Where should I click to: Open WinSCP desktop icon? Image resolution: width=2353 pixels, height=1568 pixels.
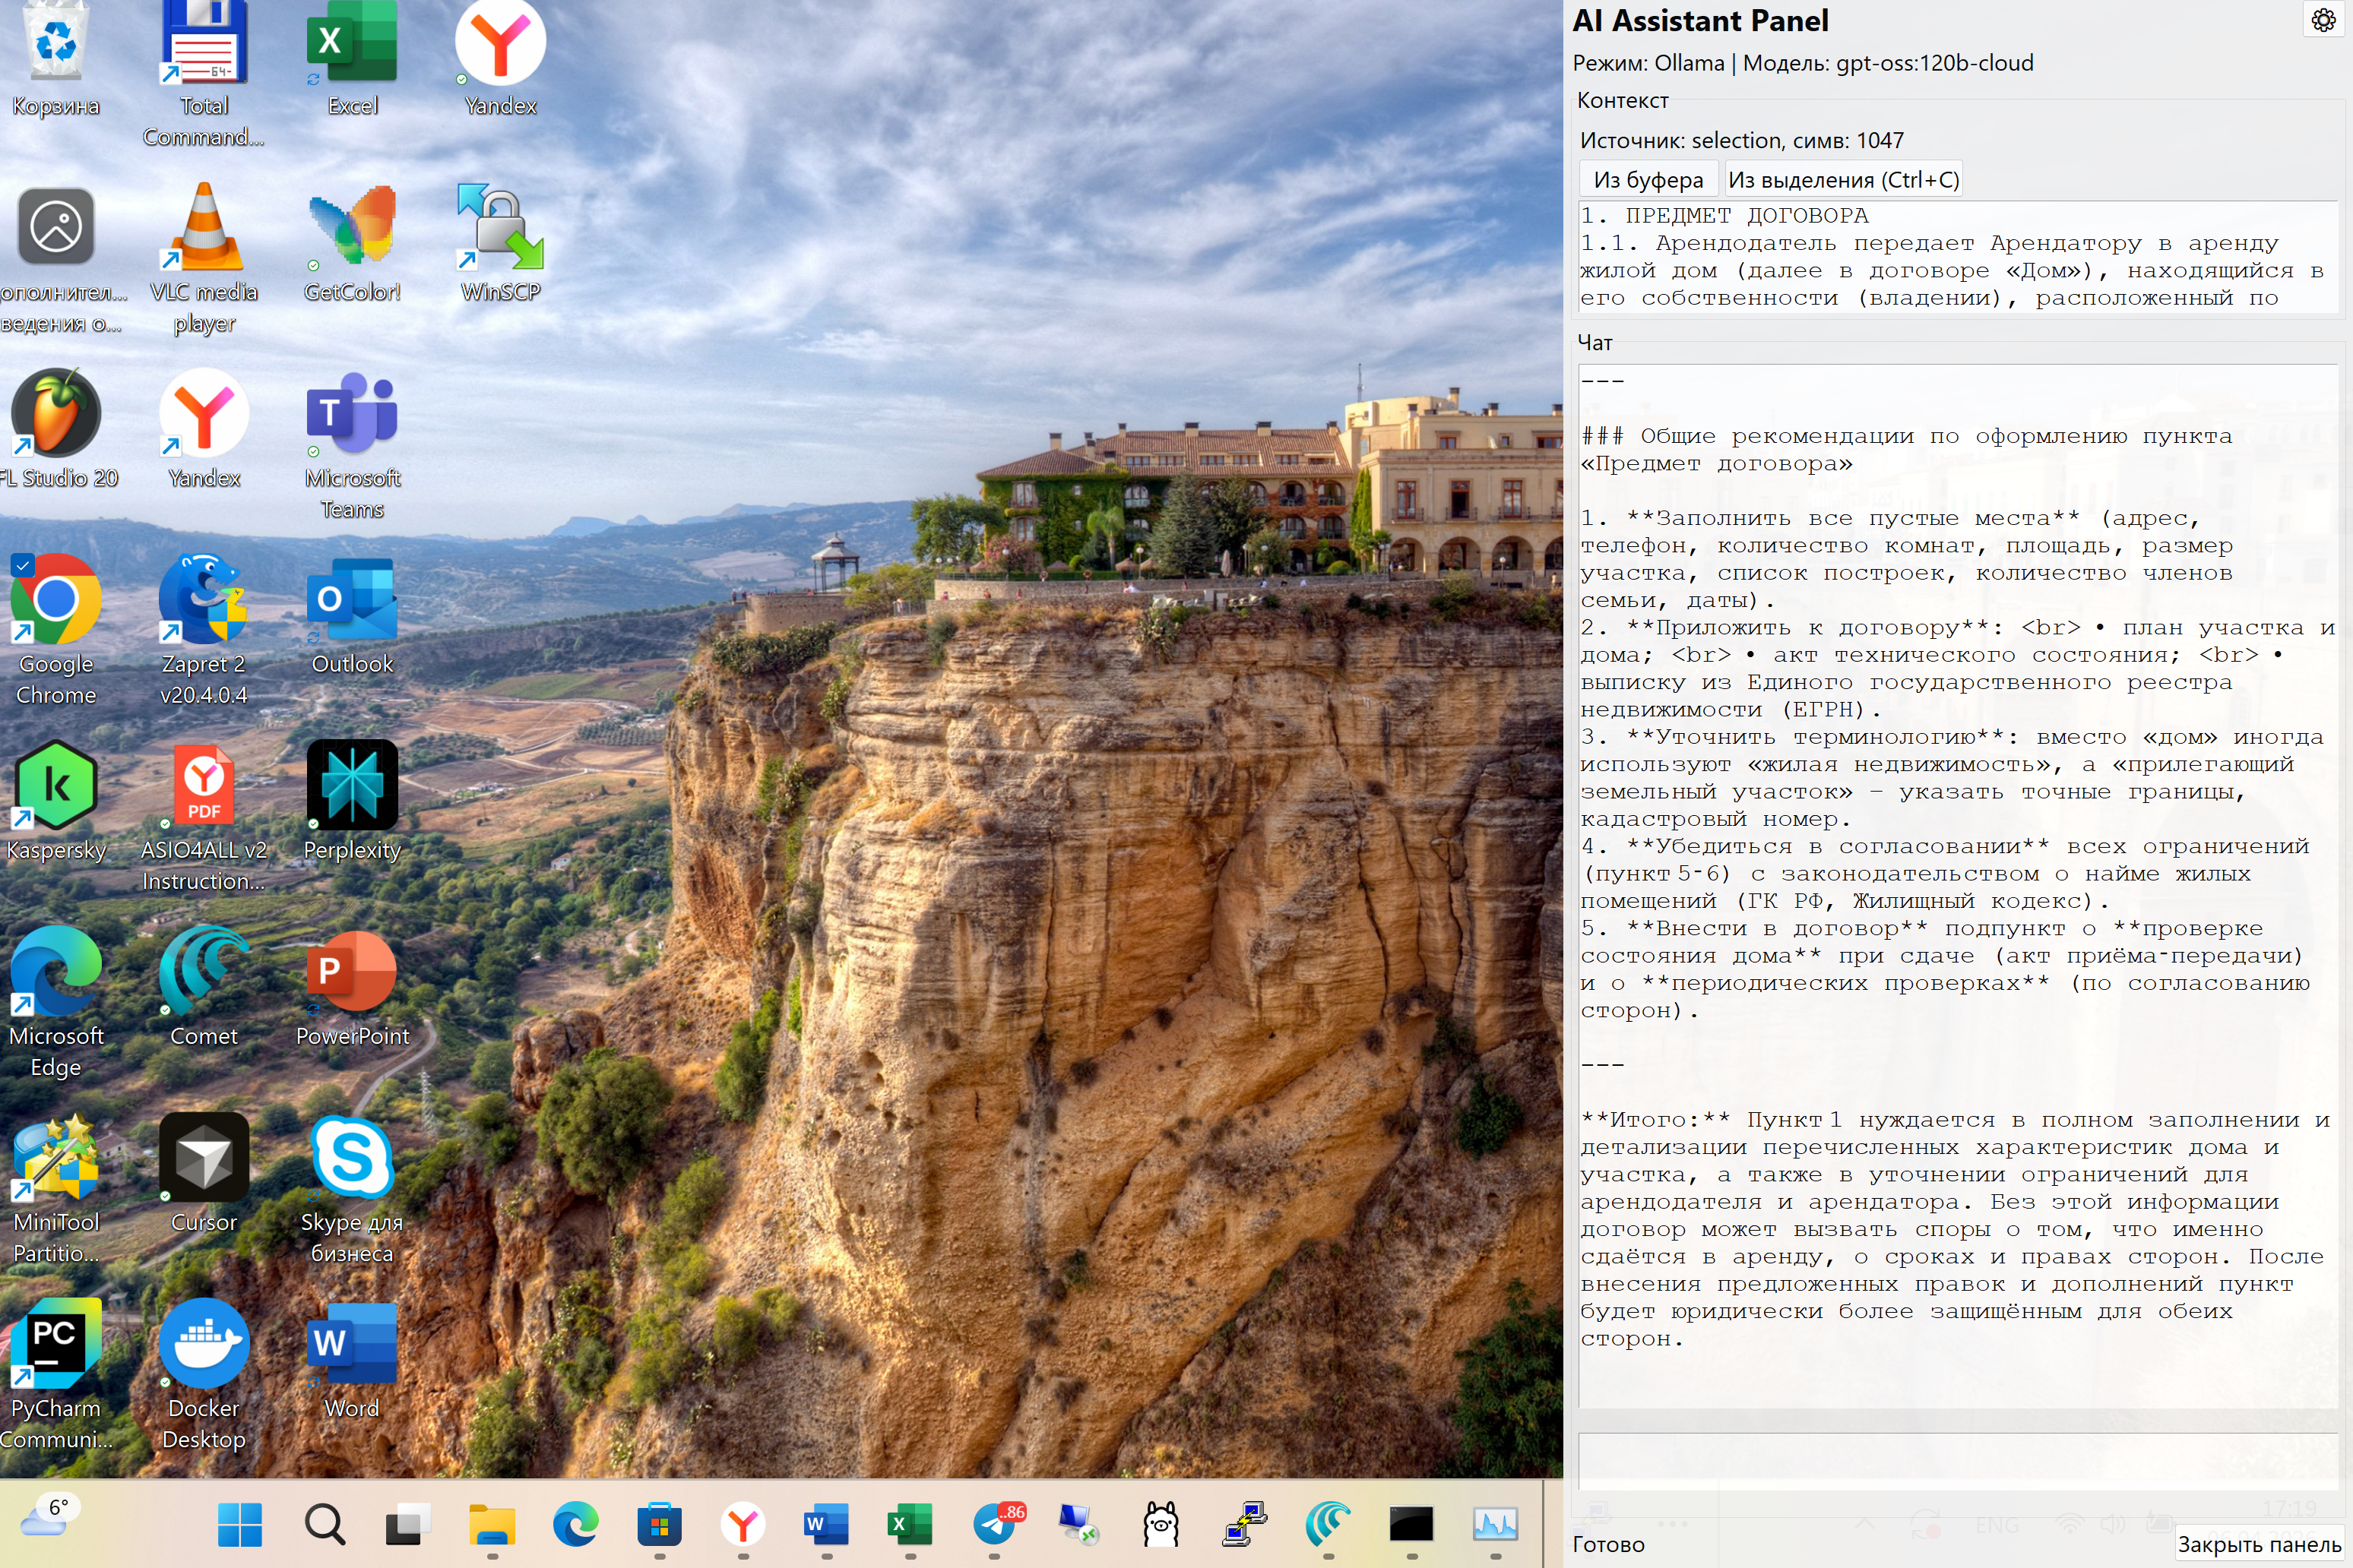(x=500, y=228)
